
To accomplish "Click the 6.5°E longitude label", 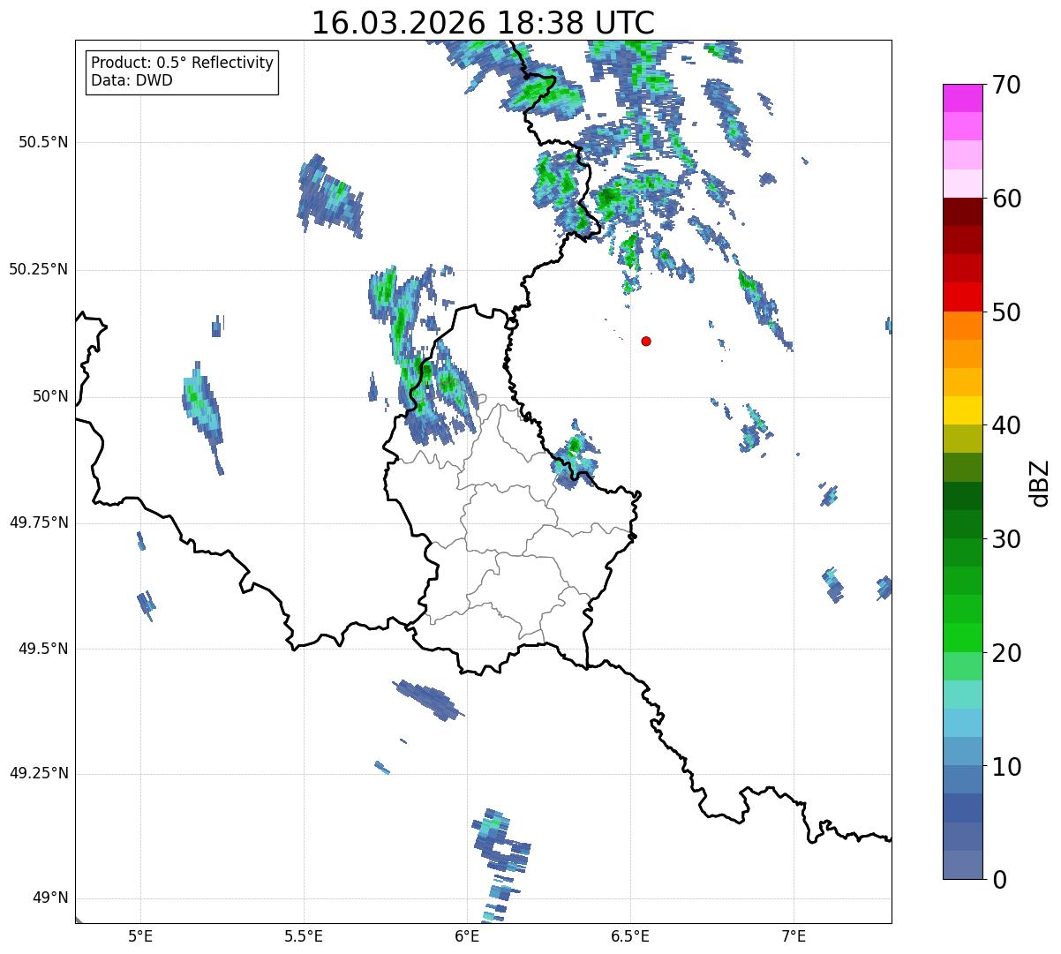I will pyautogui.click(x=630, y=935).
